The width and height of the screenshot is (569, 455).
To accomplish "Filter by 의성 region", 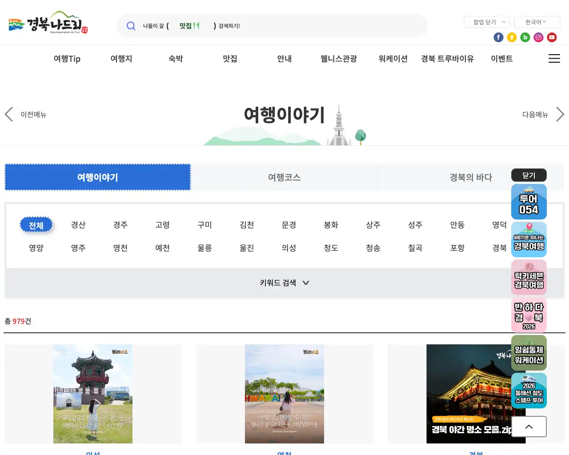I will [x=289, y=248].
